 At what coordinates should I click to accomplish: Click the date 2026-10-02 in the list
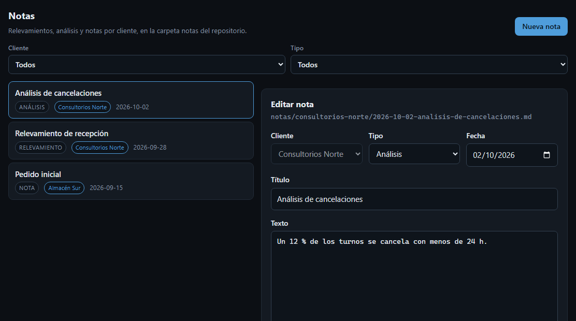(132, 107)
